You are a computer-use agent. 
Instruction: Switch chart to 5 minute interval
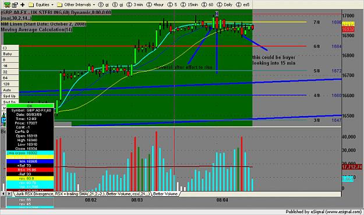pos(172,5)
